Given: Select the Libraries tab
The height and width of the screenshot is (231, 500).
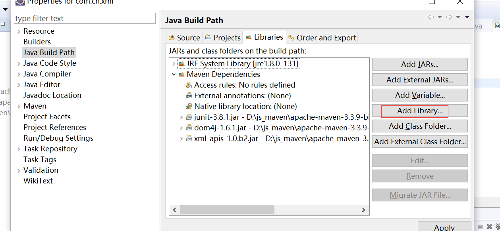Looking at the screenshot, I should point(264,37).
